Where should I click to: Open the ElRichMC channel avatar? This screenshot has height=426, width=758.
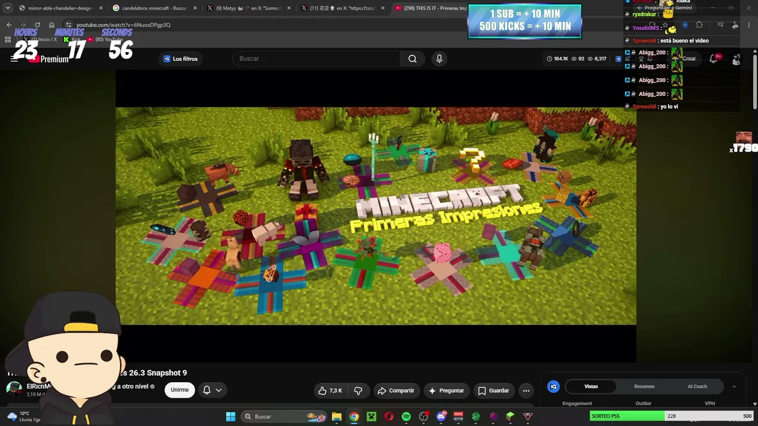click(x=14, y=389)
